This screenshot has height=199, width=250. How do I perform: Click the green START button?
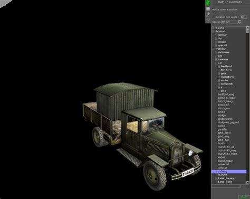pos(244,197)
